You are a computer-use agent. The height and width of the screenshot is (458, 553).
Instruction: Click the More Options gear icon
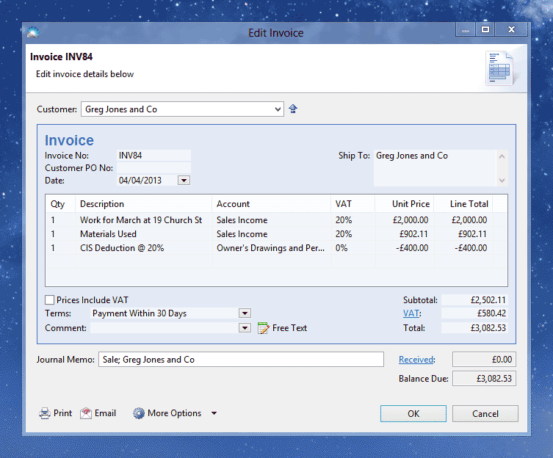click(138, 413)
